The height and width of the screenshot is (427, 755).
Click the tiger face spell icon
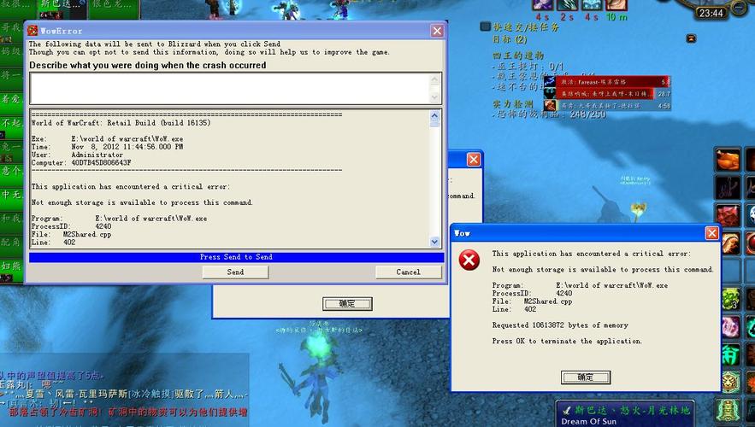pyautogui.click(x=730, y=383)
